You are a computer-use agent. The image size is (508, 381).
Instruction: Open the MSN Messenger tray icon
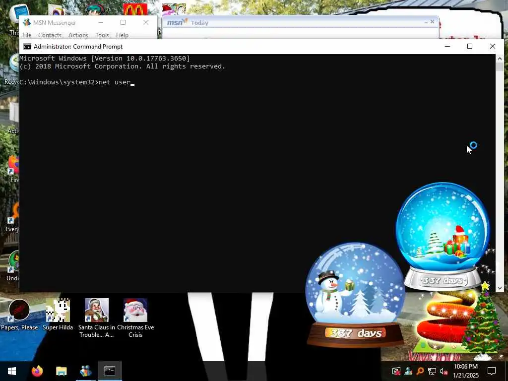(x=408, y=371)
